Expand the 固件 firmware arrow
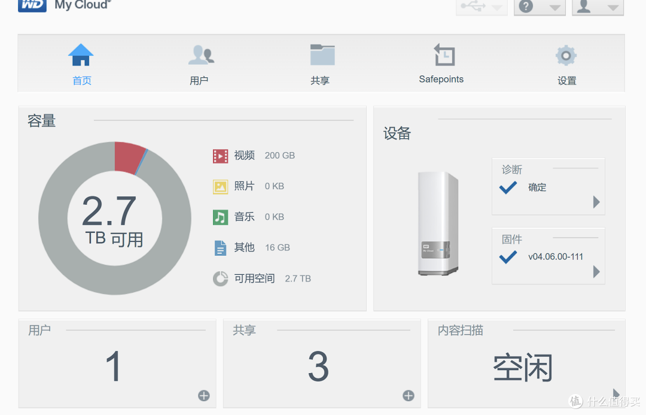This screenshot has height=415, width=646. click(x=596, y=271)
